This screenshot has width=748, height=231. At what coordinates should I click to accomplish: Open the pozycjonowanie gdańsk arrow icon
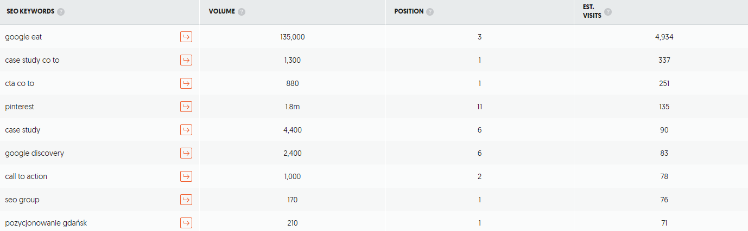[x=186, y=223]
